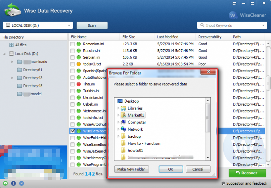Click the WiseCleaner logo
Viewport: 271px width, 188px height.
(247, 15)
